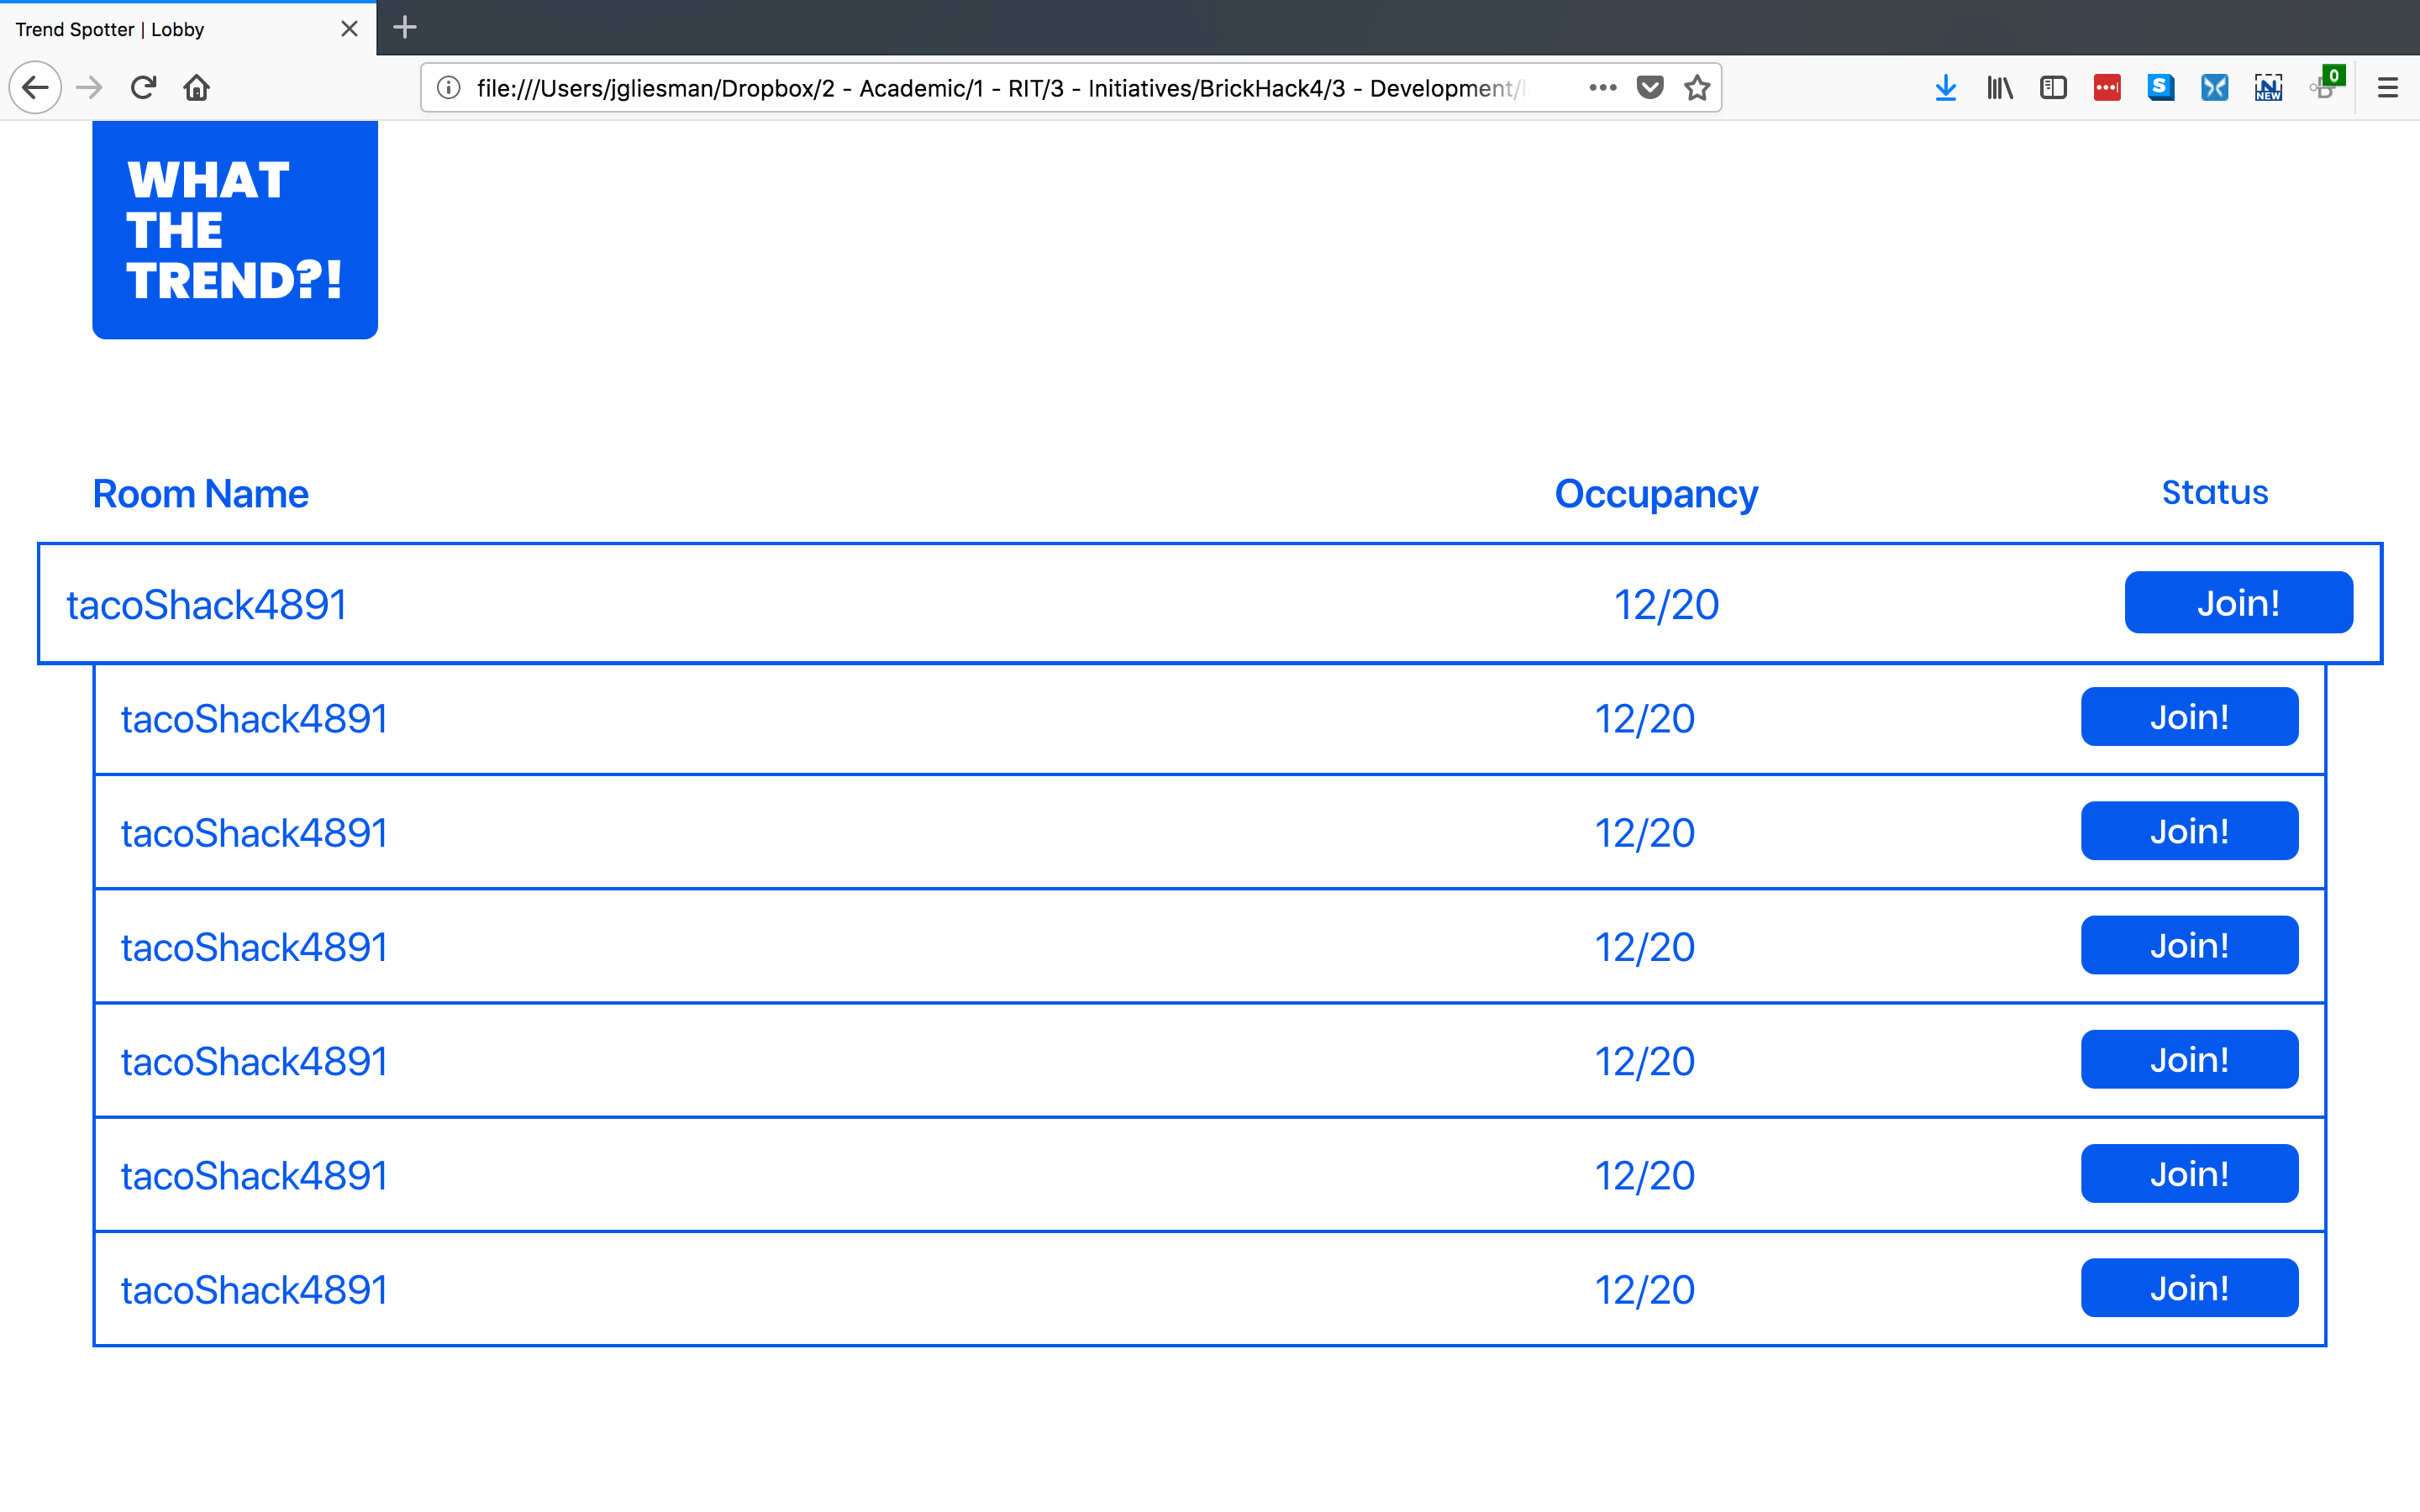This screenshot has width=2420, height=1512.
Task: Bookmark this page with the star
Action: point(1697,88)
